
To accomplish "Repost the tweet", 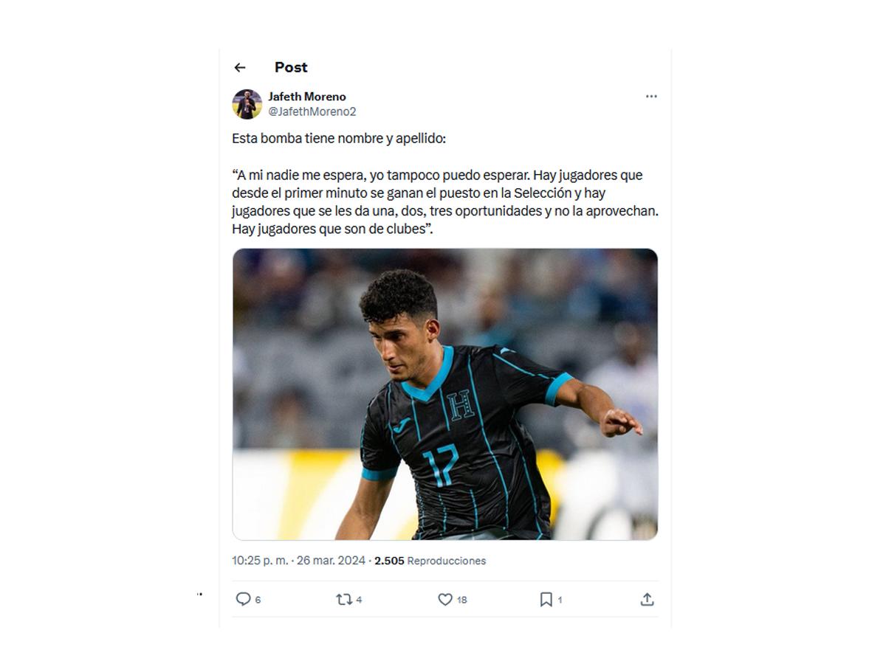I will pos(343,600).
